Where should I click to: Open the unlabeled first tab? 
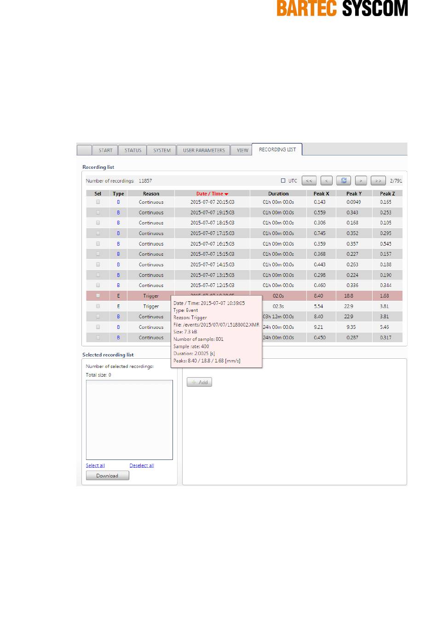[x=84, y=150]
